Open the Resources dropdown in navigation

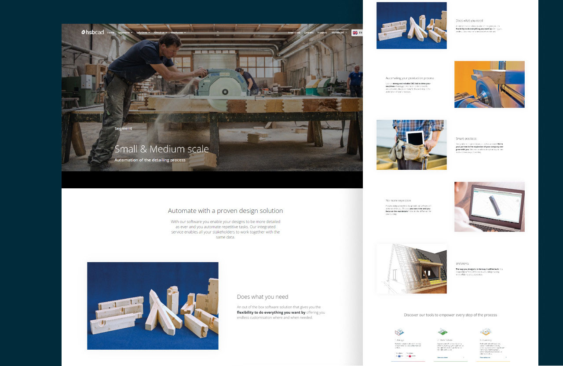click(x=178, y=33)
